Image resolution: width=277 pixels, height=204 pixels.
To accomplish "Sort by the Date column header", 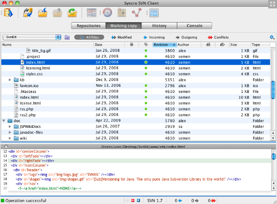I will click(x=109, y=45).
